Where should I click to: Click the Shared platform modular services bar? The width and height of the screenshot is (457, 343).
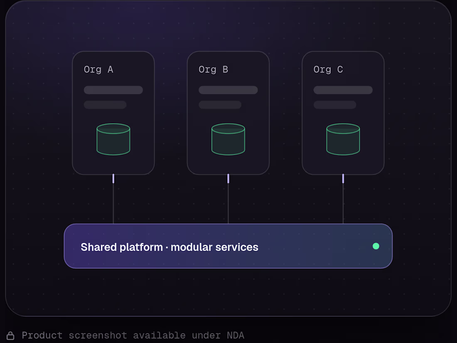point(228,246)
